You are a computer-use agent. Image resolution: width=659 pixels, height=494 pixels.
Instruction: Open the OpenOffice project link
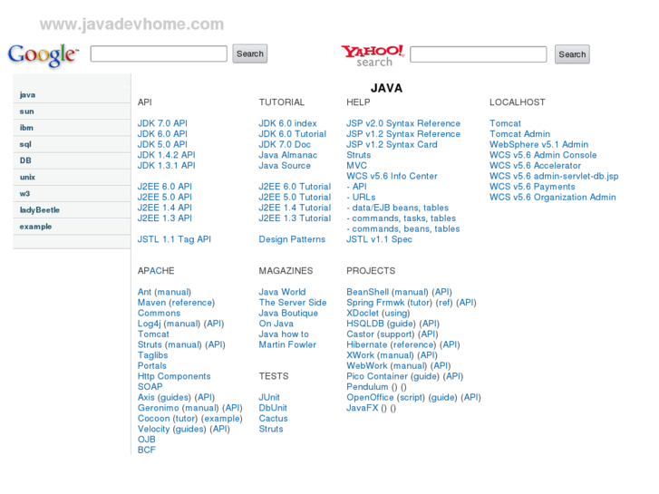pyautogui.click(x=370, y=397)
